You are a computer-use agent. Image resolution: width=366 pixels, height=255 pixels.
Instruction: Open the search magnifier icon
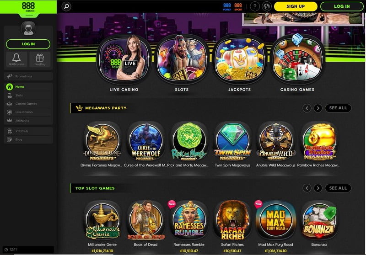click(x=66, y=6)
